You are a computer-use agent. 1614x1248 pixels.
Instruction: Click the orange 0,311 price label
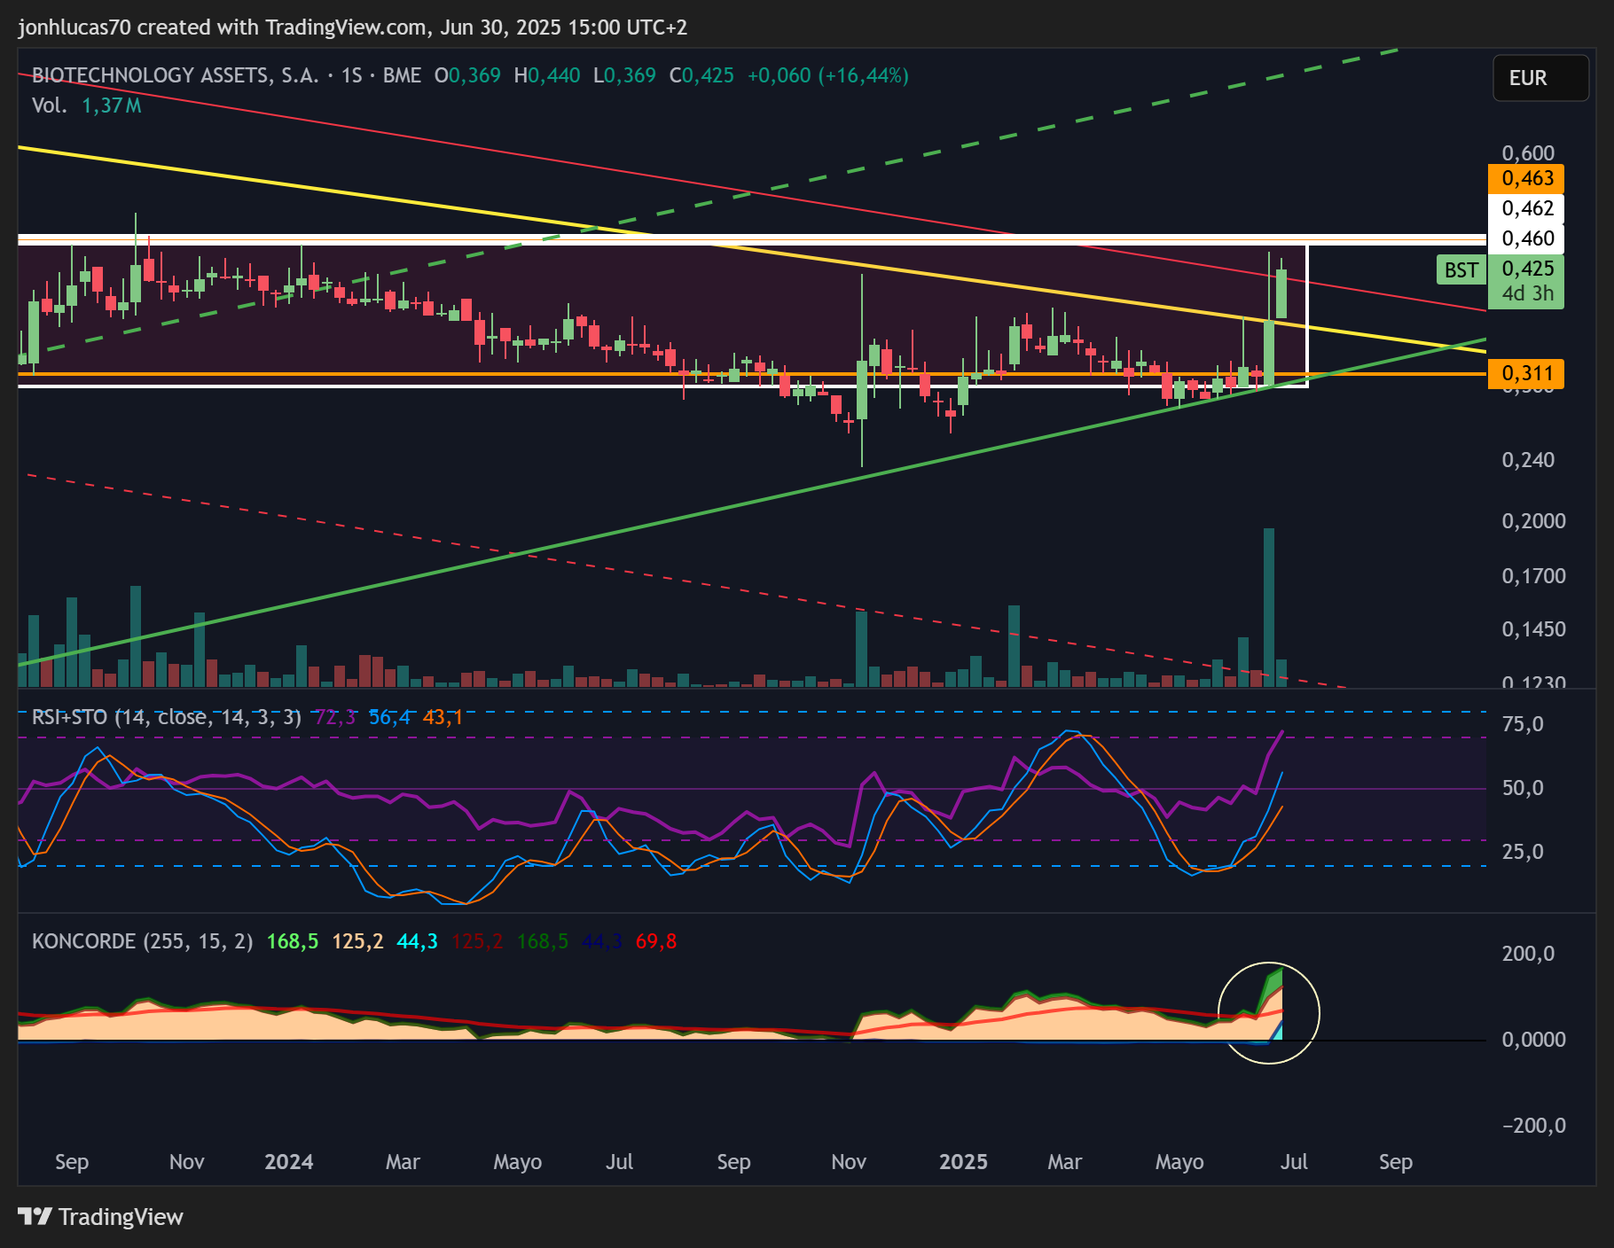(x=1526, y=373)
